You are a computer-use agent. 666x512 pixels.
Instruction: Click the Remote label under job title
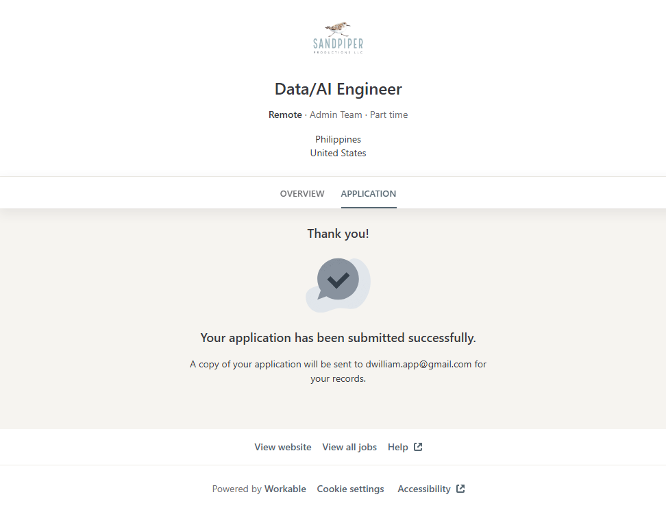(285, 114)
